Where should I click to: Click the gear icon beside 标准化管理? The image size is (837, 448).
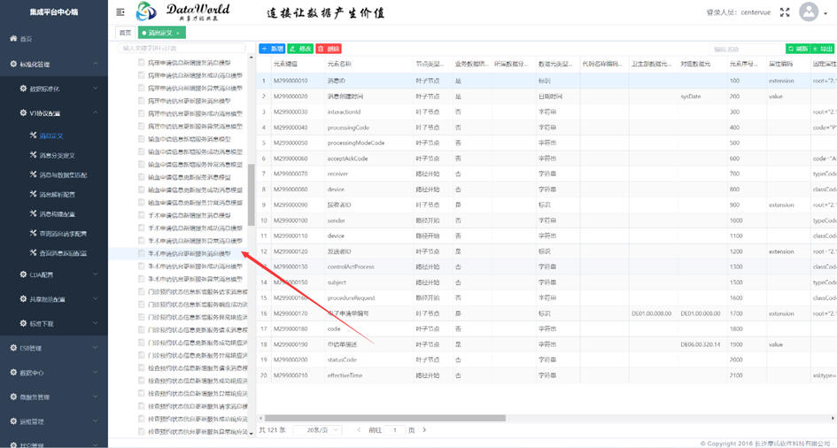tap(13, 64)
